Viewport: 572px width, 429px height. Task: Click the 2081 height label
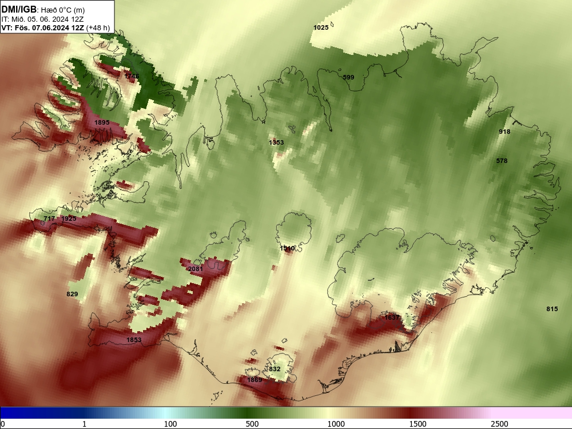tap(195, 268)
